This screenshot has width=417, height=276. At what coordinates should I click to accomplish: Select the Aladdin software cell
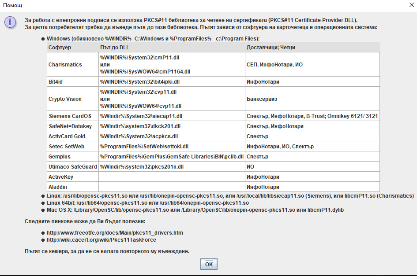click(73, 187)
